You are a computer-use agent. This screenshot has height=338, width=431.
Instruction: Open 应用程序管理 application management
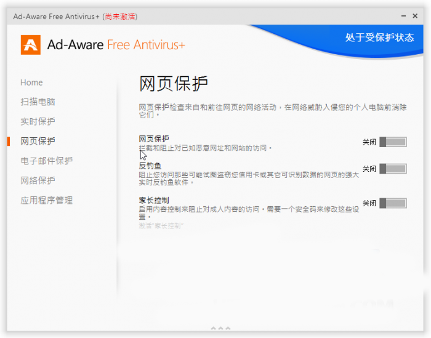tap(46, 200)
